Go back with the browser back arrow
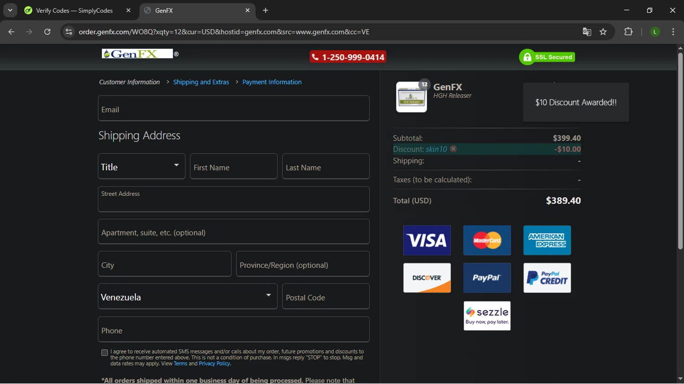The width and height of the screenshot is (684, 384). coord(11,32)
